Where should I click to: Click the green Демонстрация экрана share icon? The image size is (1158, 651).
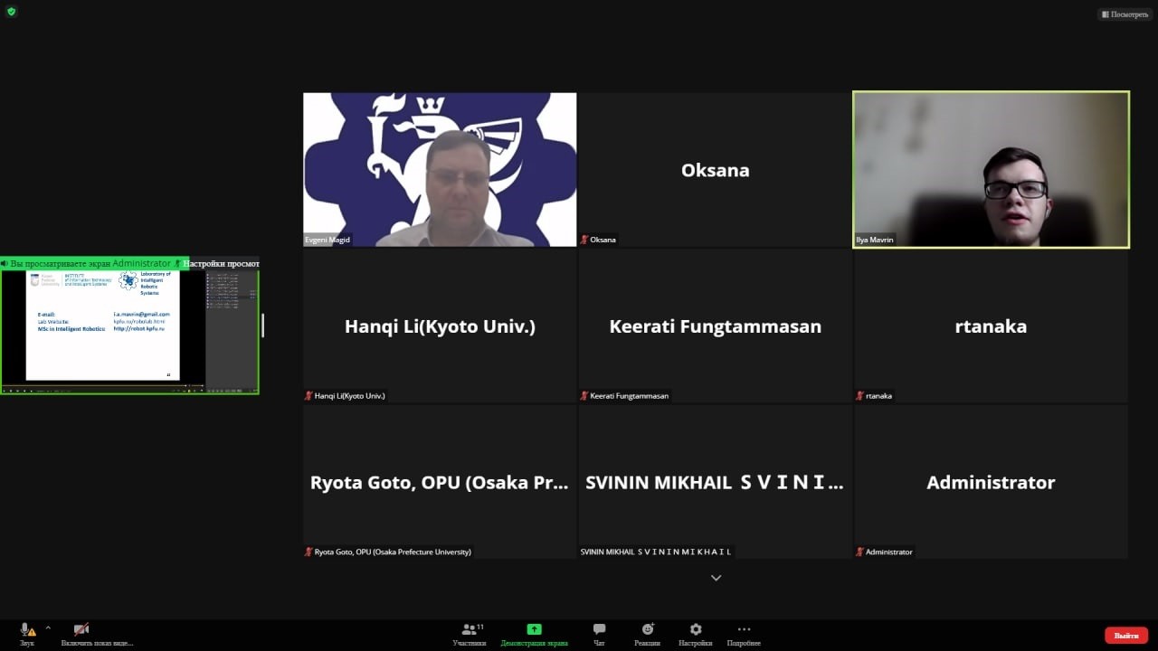pyautogui.click(x=534, y=629)
